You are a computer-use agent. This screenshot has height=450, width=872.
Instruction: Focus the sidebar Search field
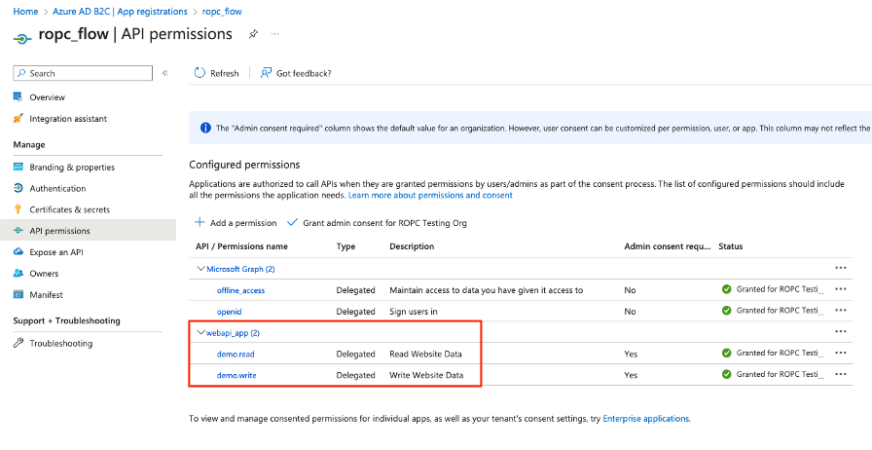pyautogui.click(x=83, y=73)
